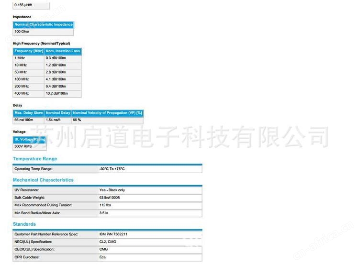
Task: Click 'Min Bend Radius/Minor Axis:' label
Action: pos(37,213)
